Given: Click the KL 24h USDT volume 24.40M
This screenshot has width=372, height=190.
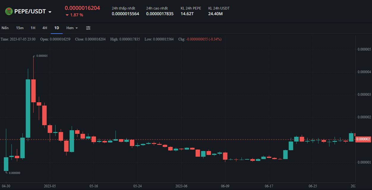Looking at the screenshot, I should click(x=215, y=14).
